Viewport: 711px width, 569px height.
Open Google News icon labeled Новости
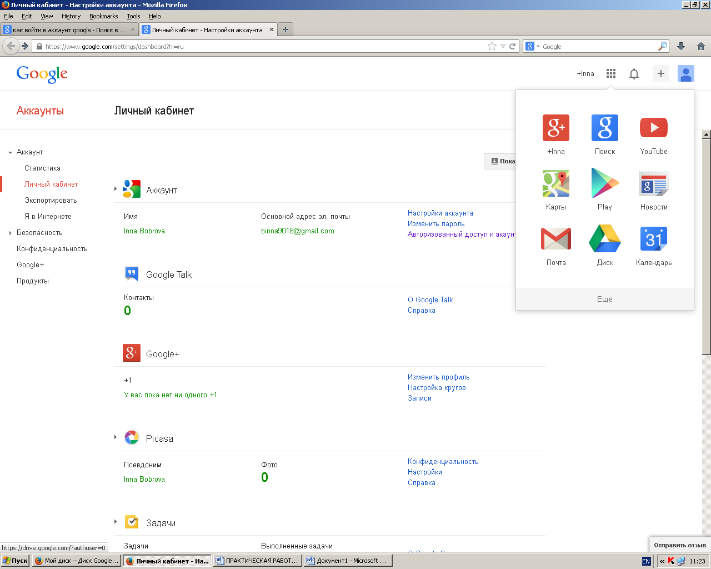(x=654, y=184)
